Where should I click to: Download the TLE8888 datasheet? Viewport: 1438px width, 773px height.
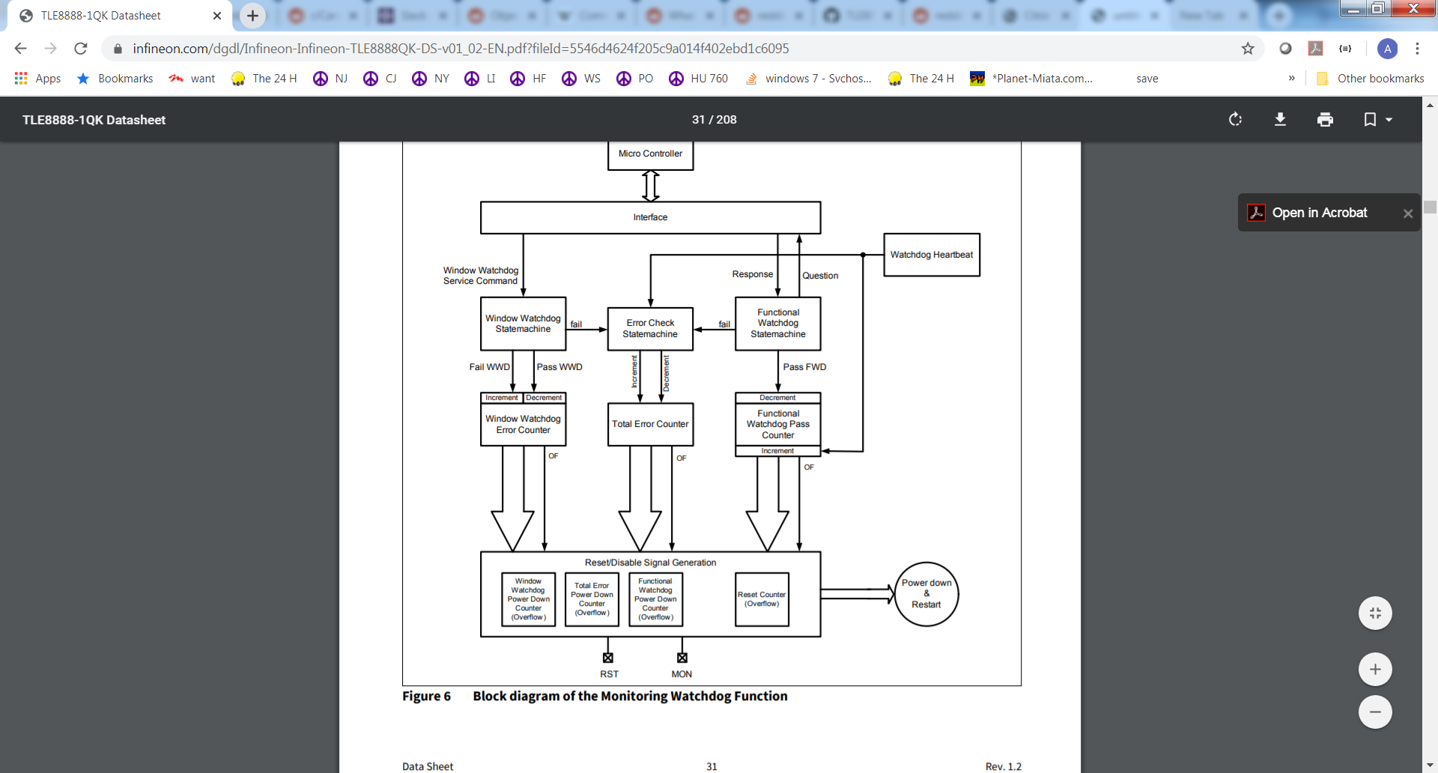pyautogui.click(x=1281, y=119)
